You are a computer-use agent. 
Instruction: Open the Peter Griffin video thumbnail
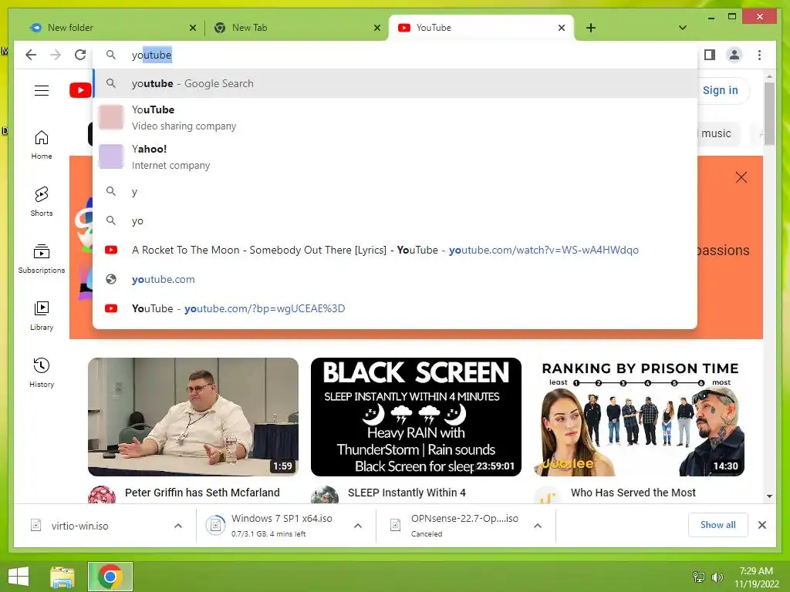pyautogui.click(x=193, y=417)
